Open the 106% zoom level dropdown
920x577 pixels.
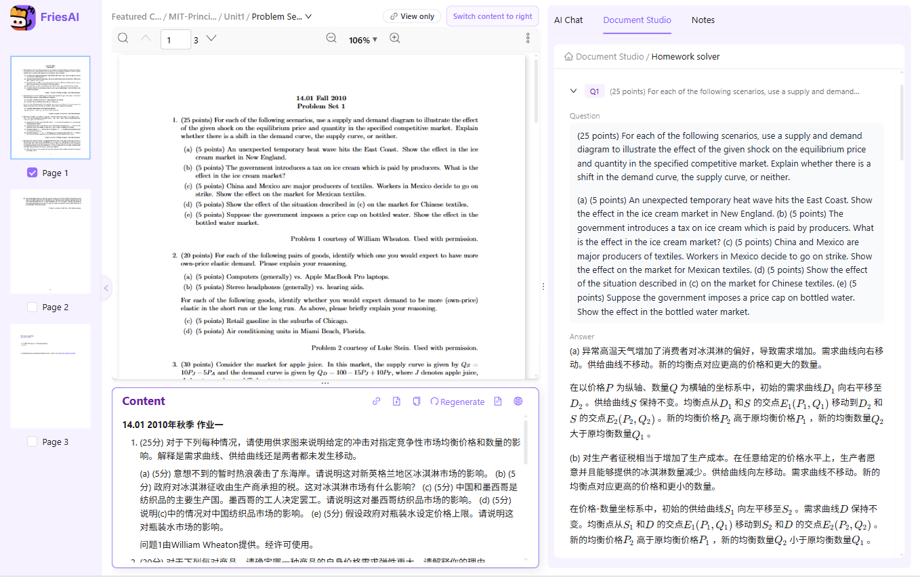(363, 40)
